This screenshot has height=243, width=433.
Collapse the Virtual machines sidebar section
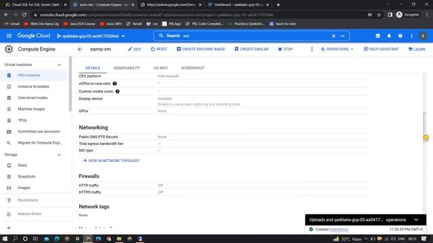pyautogui.click(x=60, y=65)
